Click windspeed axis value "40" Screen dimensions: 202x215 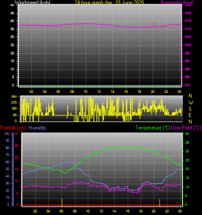click(x=12, y=21)
